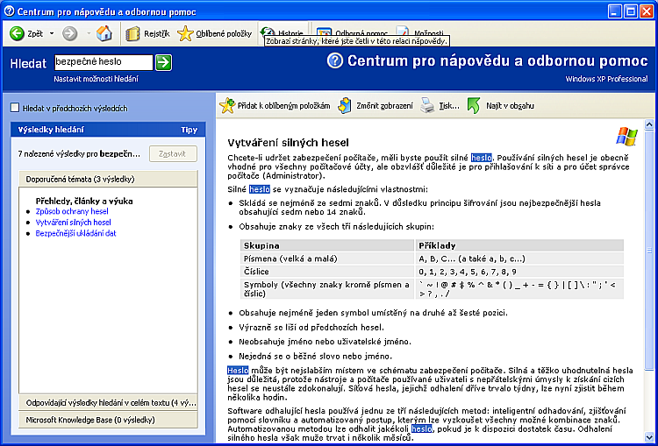The width and height of the screenshot is (658, 446).
Task: Expand Odpovídající výsledky hledání v celém textu
Action: click(108, 403)
